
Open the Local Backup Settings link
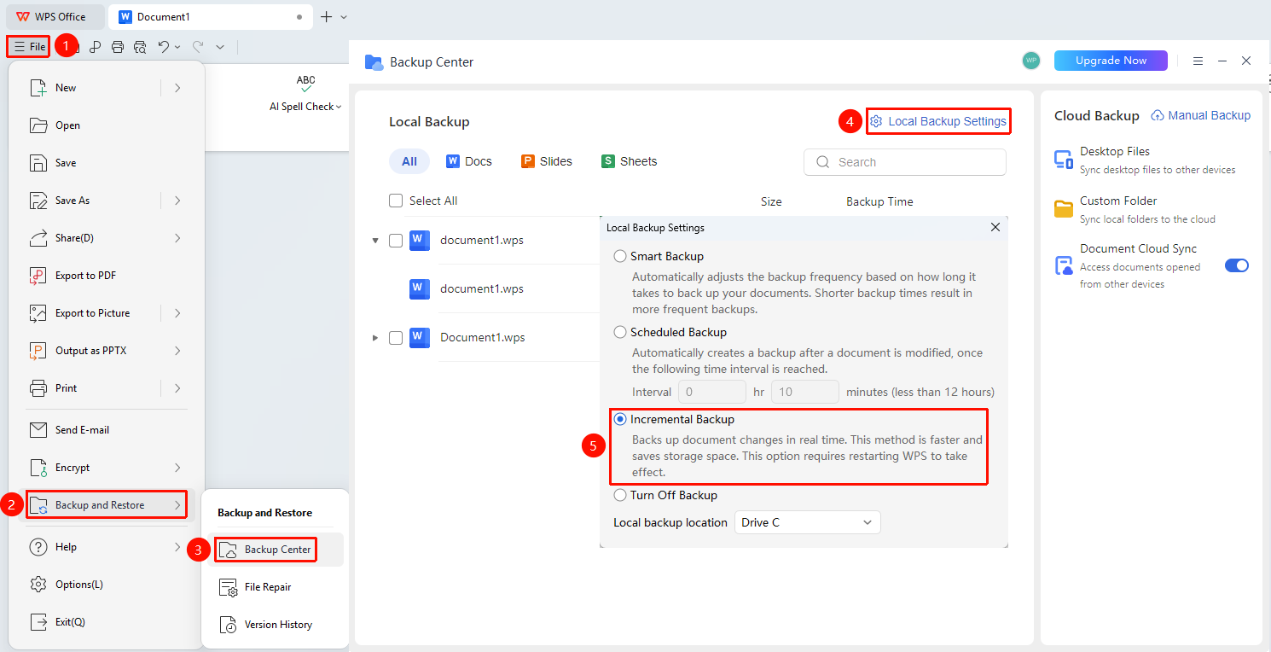click(938, 121)
